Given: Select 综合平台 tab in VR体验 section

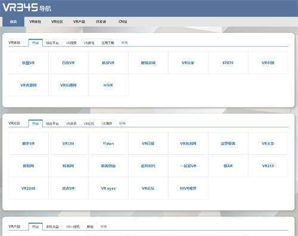Looking at the screenshot, I should [52, 43].
